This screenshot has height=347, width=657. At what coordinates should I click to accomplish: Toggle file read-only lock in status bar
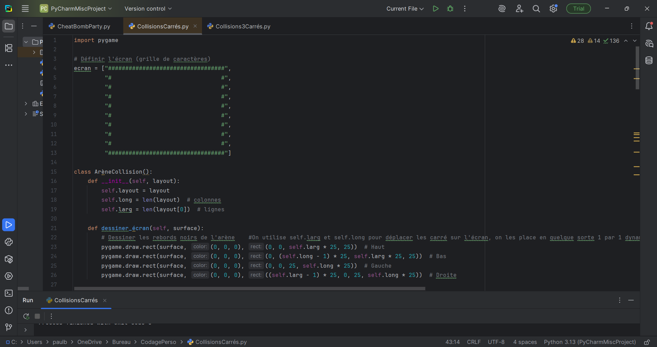point(647,342)
